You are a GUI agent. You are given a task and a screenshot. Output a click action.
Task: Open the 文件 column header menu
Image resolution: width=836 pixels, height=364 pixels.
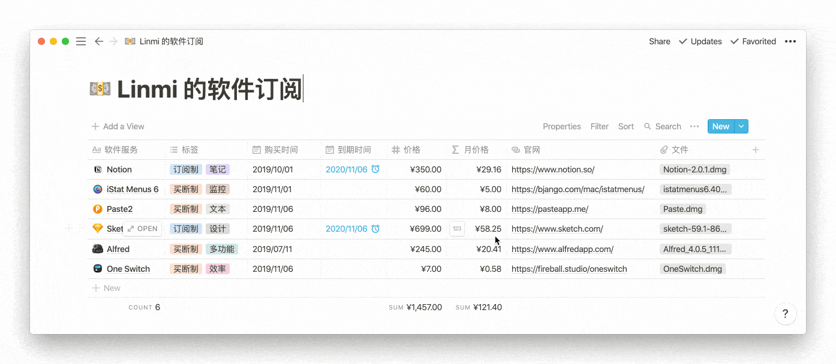(x=700, y=150)
